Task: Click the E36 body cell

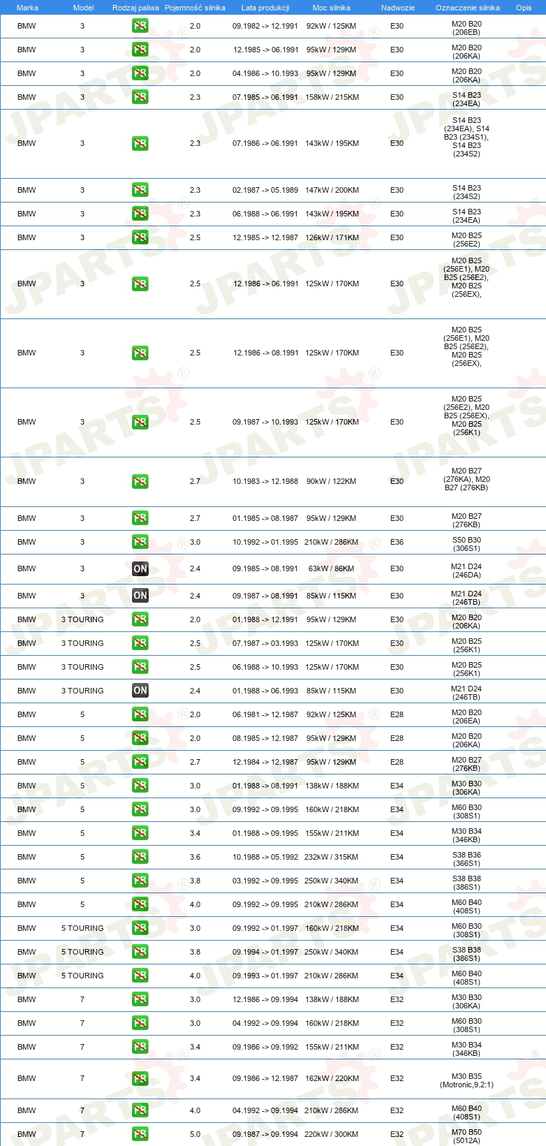Action: [x=397, y=542]
